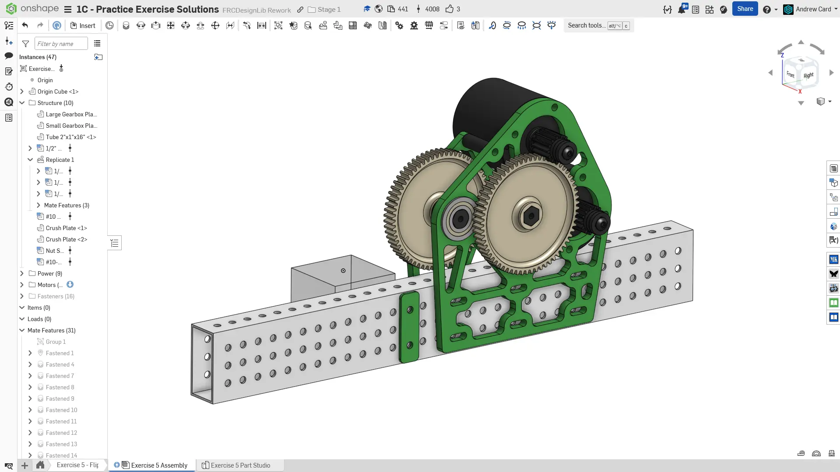The width and height of the screenshot is (840, 472).
Task: Click the blue Share button
Action: (x=745, y=9)
